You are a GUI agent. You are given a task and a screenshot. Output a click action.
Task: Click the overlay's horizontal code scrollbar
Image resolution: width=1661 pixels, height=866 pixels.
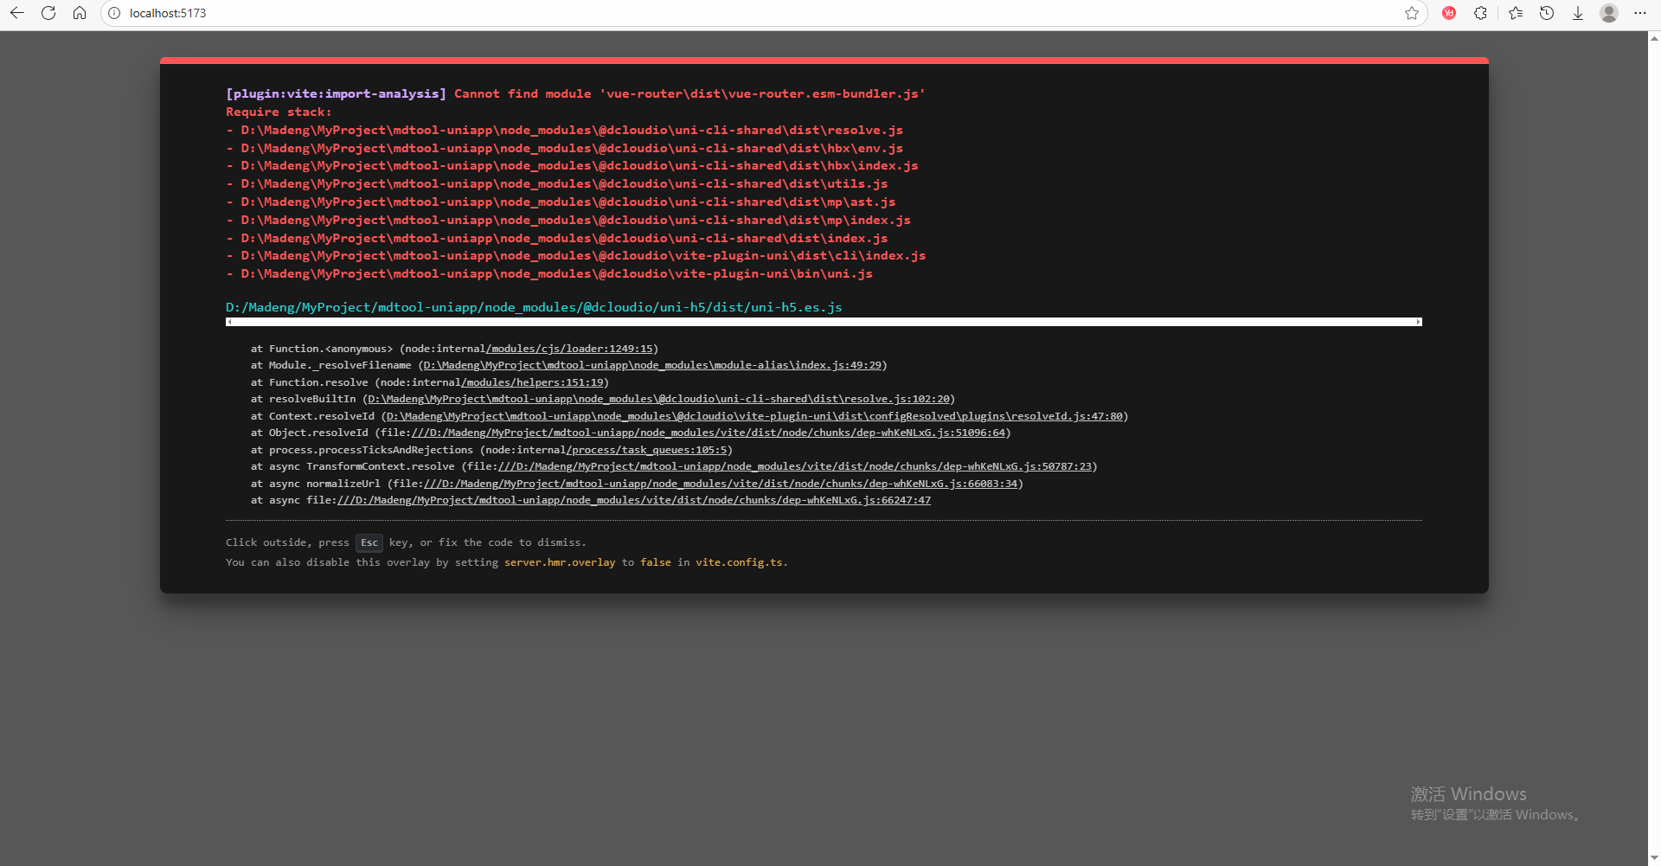click(823, 322)
